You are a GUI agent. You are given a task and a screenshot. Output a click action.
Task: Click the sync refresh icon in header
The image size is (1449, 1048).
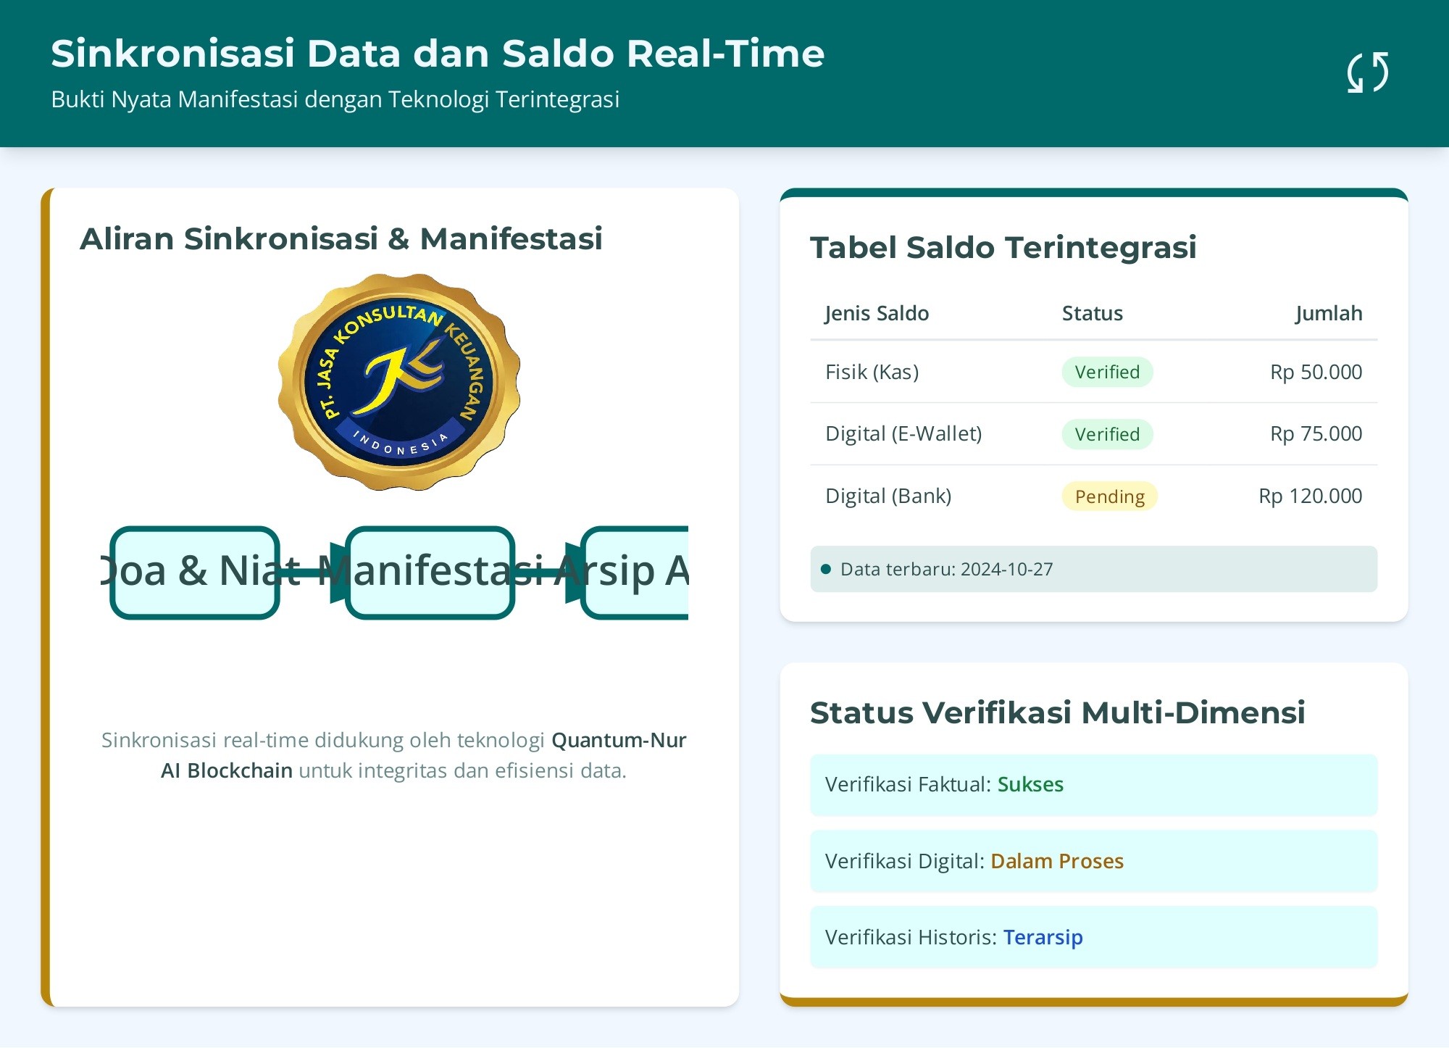(x=1368, y=72)
